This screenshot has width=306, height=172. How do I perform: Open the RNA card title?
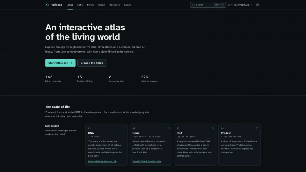coord(179,133)
